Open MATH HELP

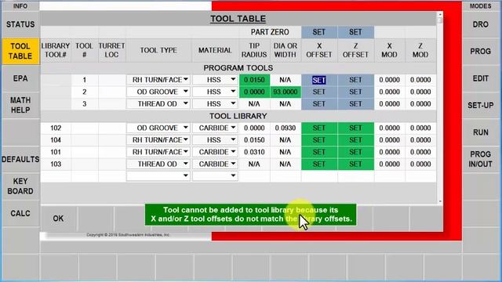pyautogui.click(x=20, y=105)
